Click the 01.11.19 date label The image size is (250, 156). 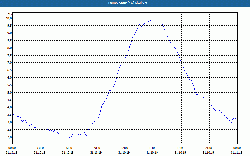tap(237, 152)
